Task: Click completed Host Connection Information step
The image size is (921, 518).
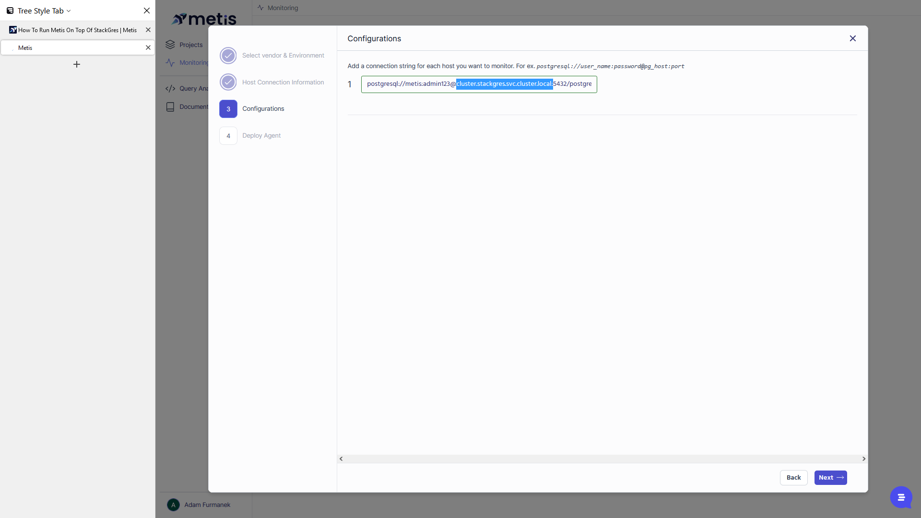Action: (x=228, y=82)
